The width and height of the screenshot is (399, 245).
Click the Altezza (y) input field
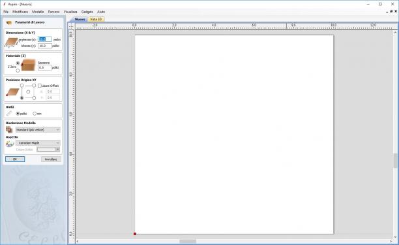click(45, 46)
